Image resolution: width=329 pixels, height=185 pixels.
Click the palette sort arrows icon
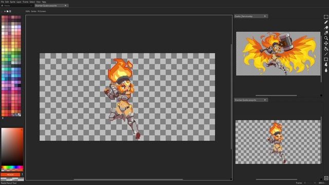[5, 11]
